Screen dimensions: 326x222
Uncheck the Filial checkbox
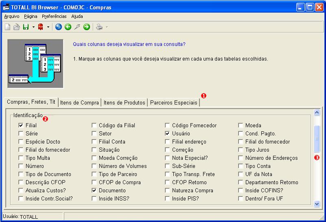(x=21, y=125)
